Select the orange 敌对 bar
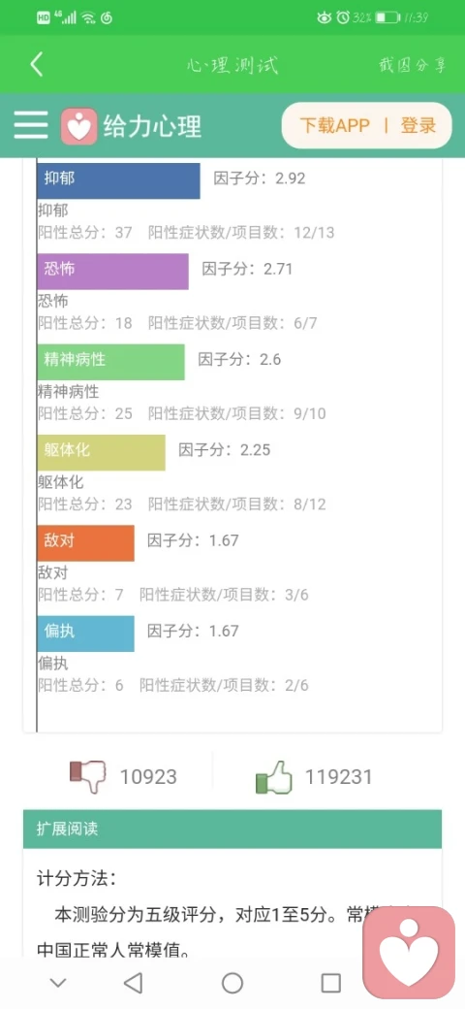465x1009 pixels. [x=85, y=543]
